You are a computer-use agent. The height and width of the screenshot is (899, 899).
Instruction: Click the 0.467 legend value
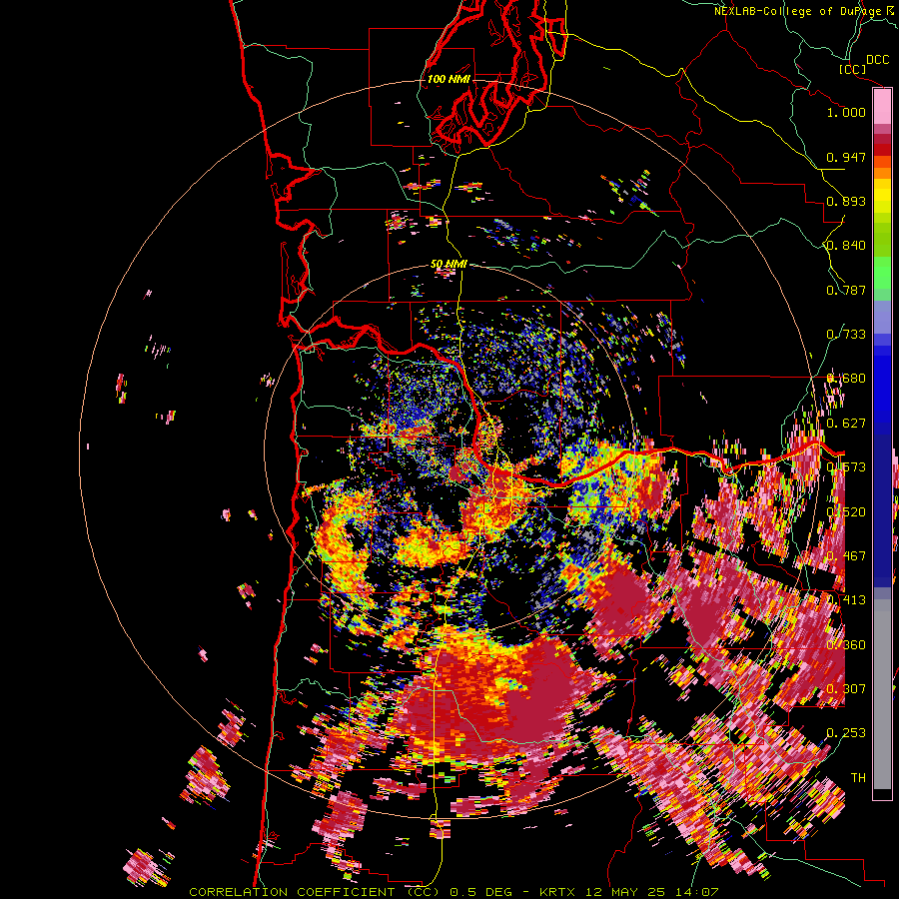pos(846,556)
